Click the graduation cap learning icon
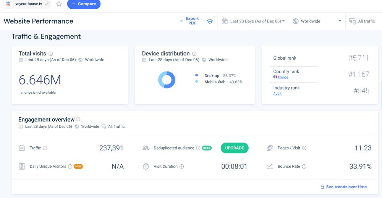382x198 pixels. 209,21
